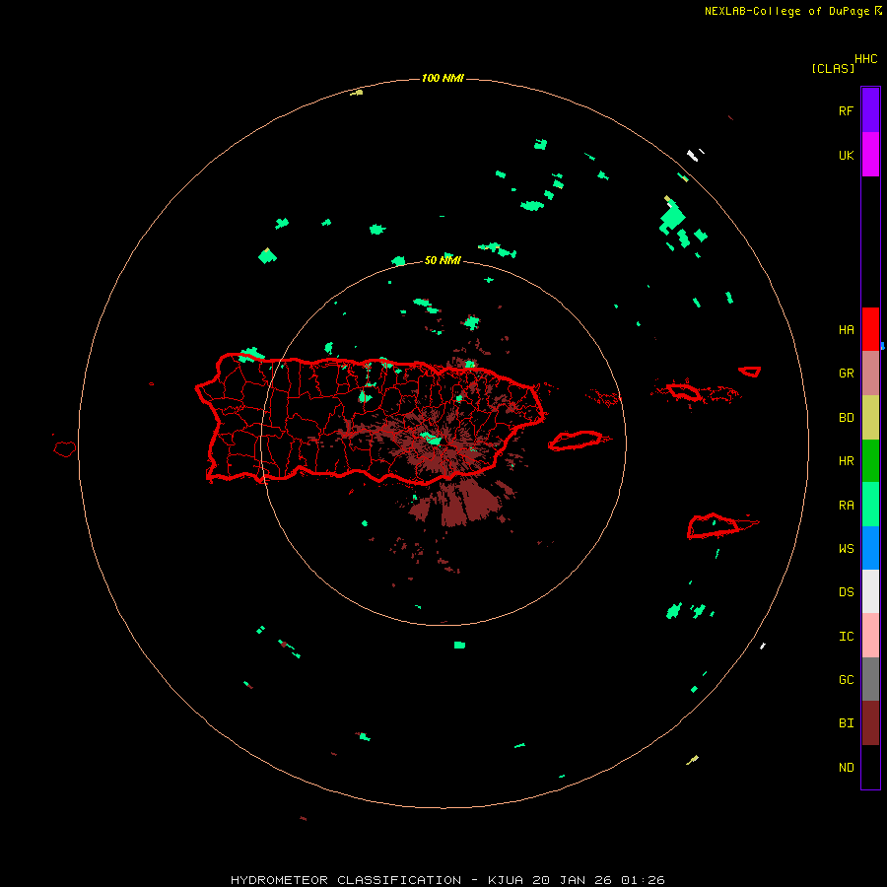Click the RF legend label
The width and height of the screenshot is (887, 887).
[x=846, y=110]
